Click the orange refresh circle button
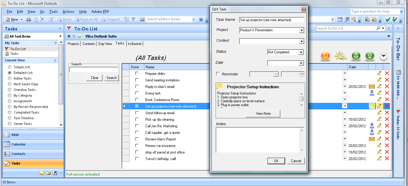Screen dimensions: 408x186 325,56
